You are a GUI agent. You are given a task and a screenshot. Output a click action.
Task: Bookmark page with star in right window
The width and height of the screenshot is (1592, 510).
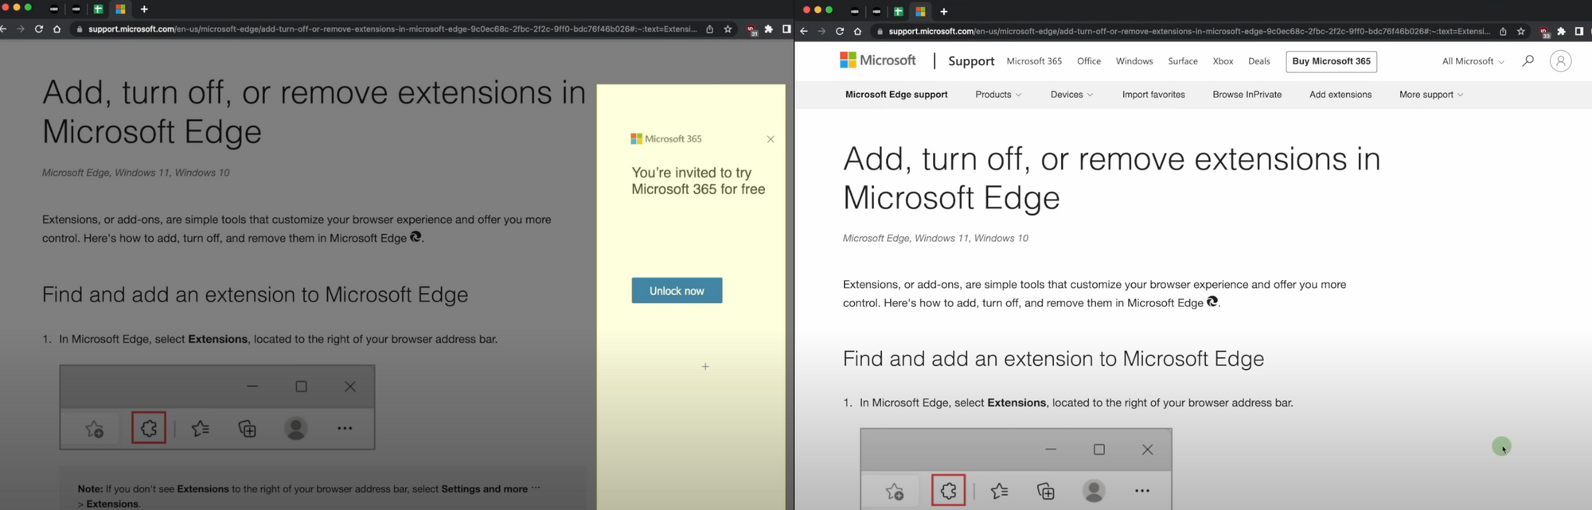tap(1521, 31)
